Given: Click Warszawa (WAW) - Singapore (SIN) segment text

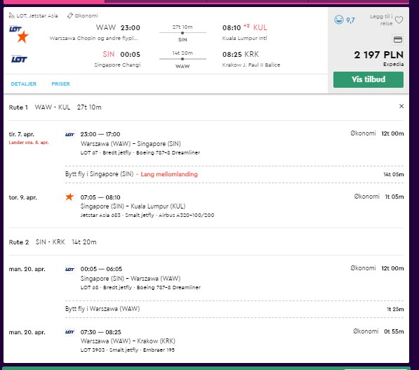Looking at the screenshot, I should coord(131,144).
